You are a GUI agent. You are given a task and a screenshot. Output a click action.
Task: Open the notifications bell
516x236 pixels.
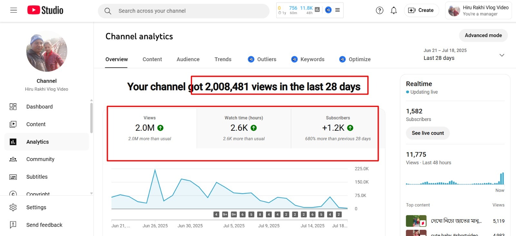[x=393, y=10]
